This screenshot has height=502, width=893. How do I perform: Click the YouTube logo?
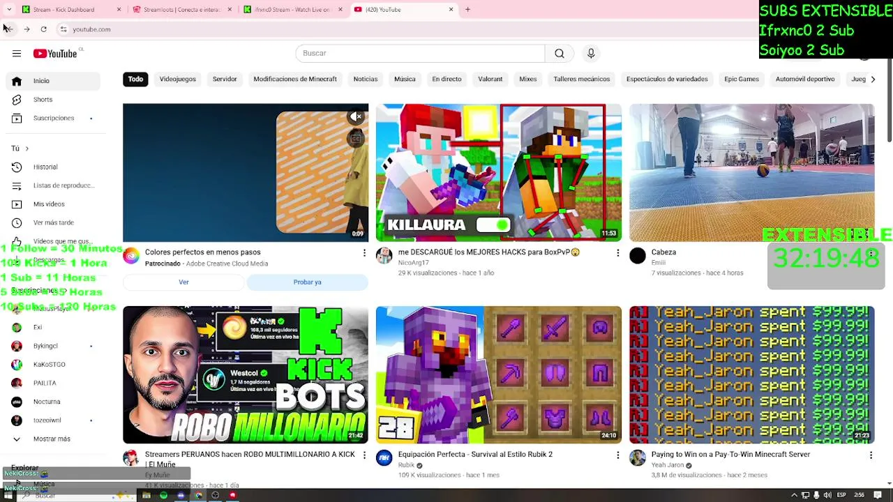(x=55, y=54)
